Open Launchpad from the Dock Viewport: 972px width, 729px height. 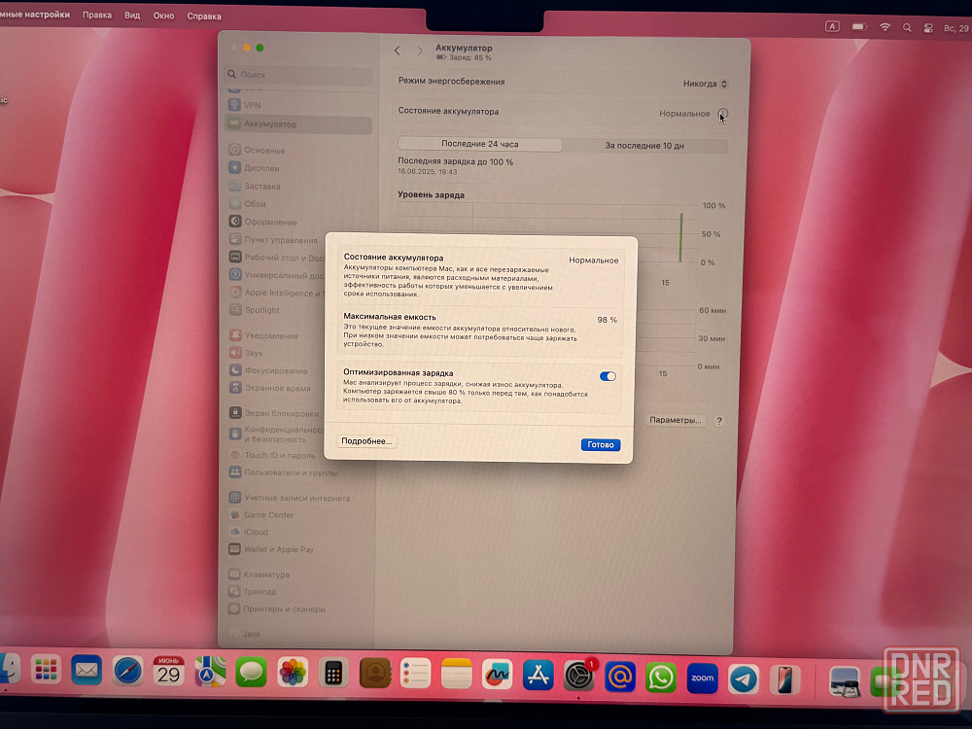[x=46, y=670]
